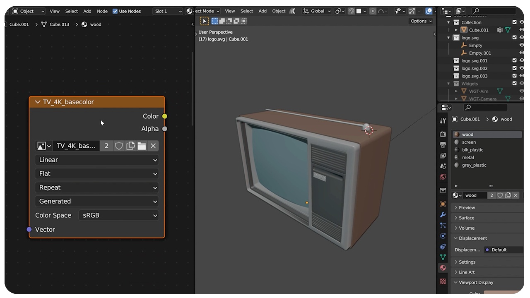Screen dimensions: 530x298
Task: Open the Global transform orientation dropdown
Action: click(316, 11)
